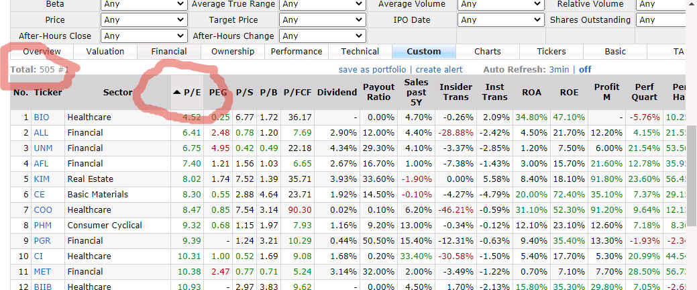Open the Average Volume filter dropdown
The width and height of the screenshot is (697, 290).
pyautogui.click(x=501, y=4)
